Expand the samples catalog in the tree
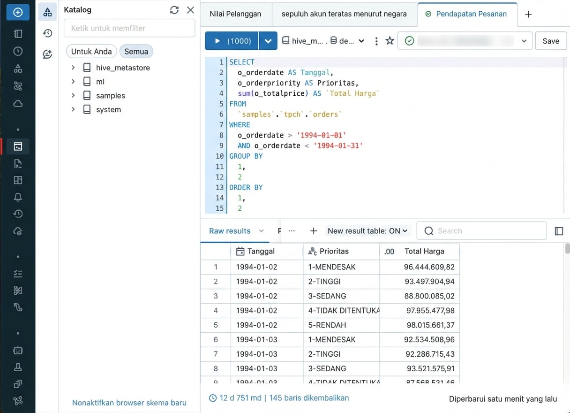This screenshot has width=570, height=413. (73, 95)
